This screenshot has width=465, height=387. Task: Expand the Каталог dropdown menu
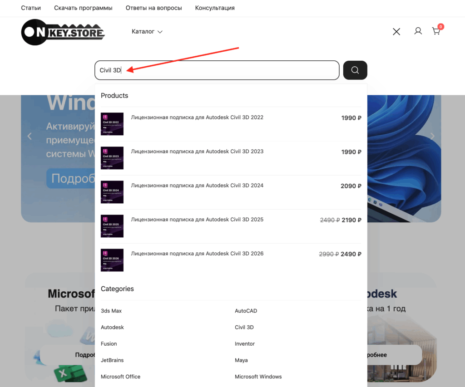(147, 32)
